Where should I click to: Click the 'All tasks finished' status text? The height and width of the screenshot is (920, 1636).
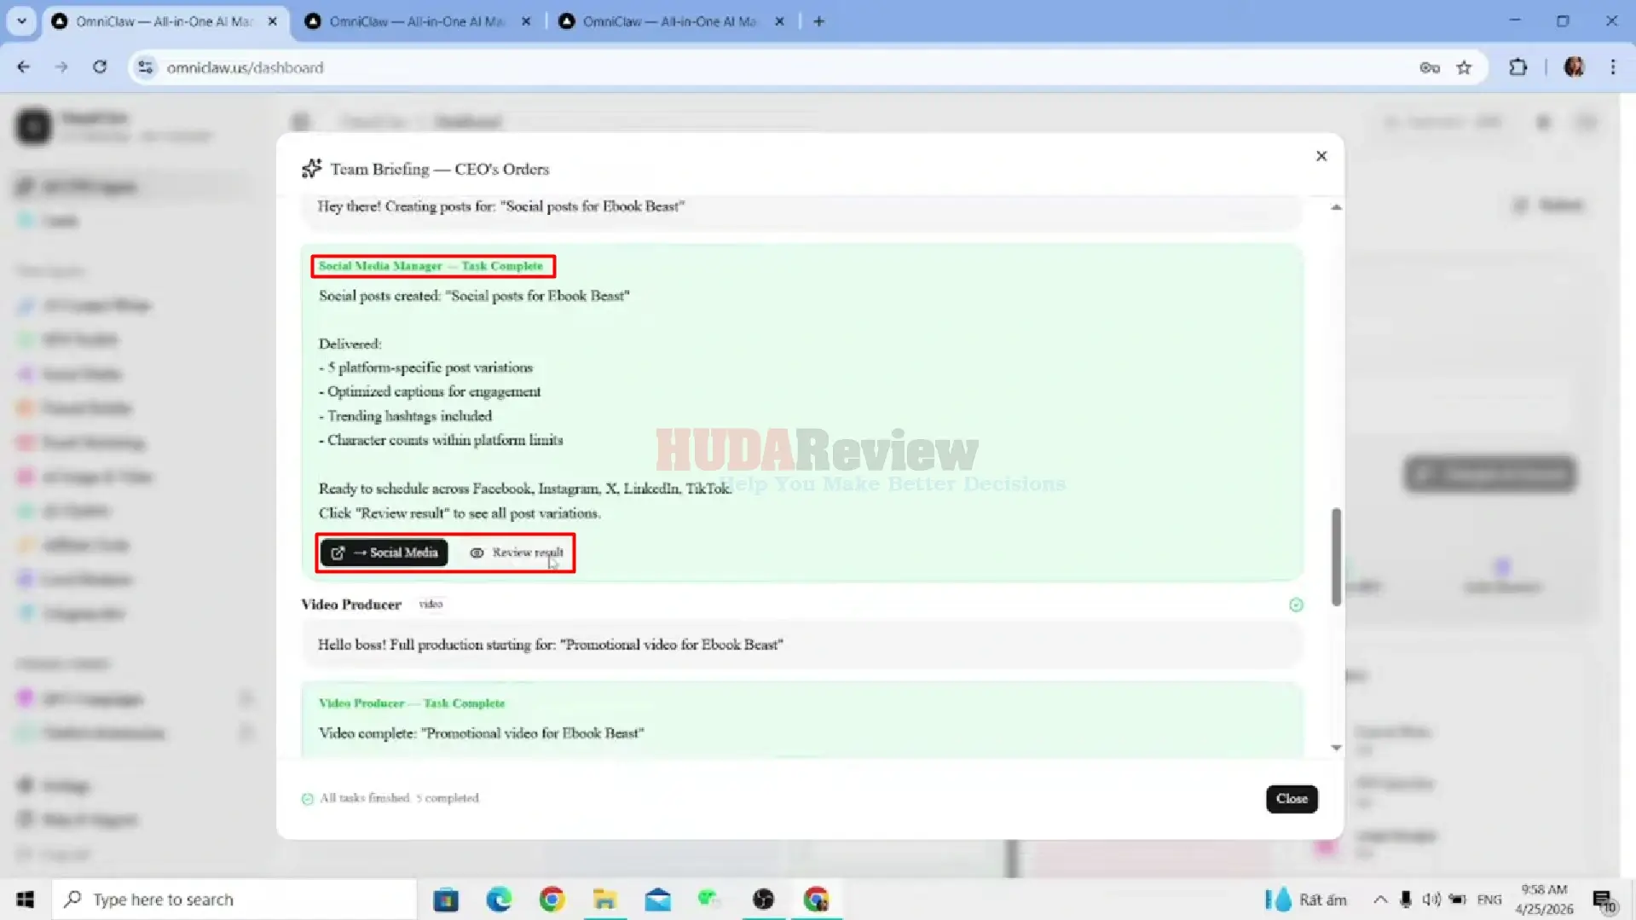pos(399,798)
